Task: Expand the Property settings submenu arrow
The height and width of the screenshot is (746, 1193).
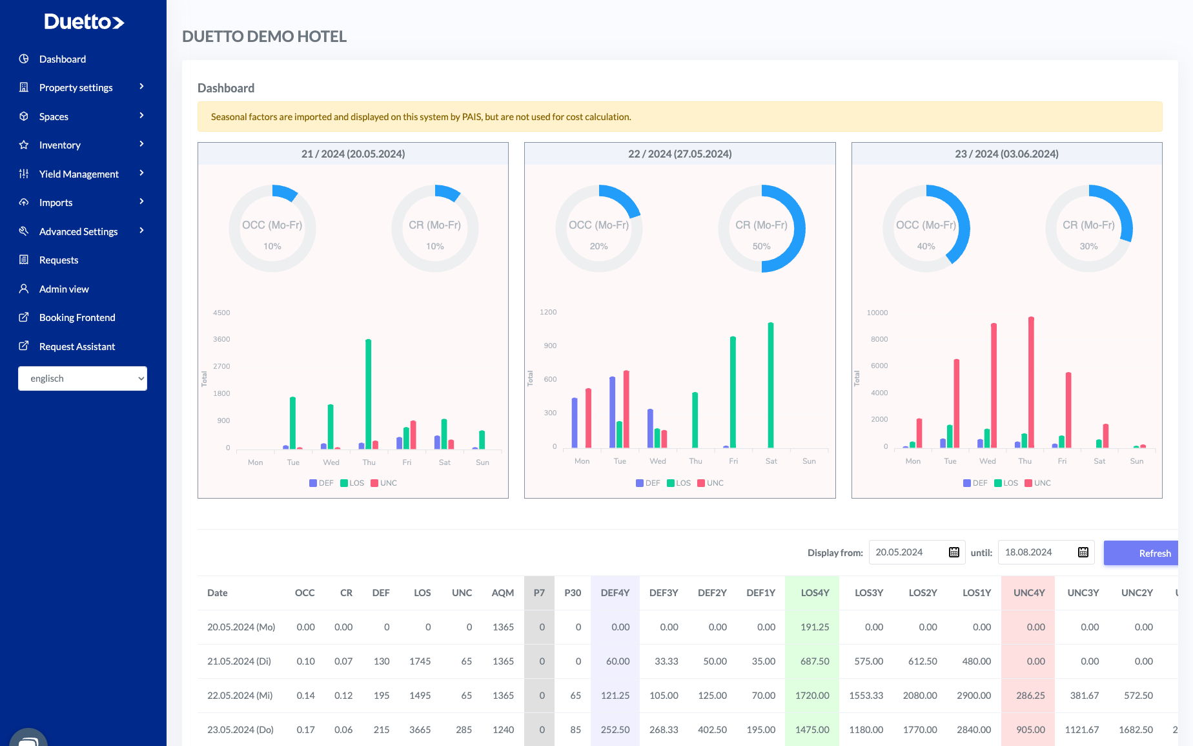Action: (141, 87)
